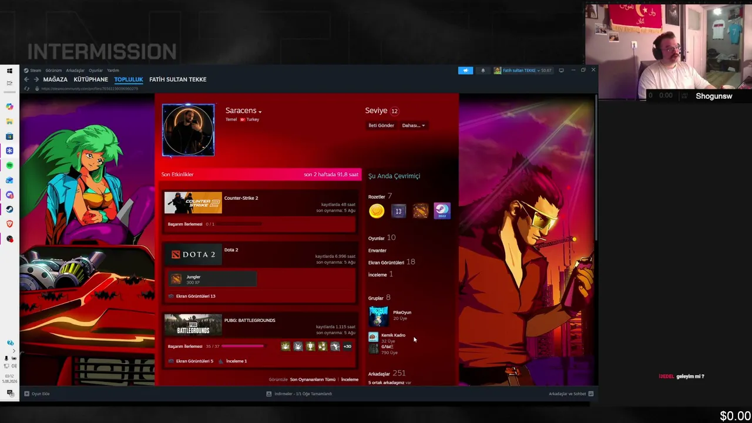Open the Yardım menu
This screenshot has height=423, width=752.
pos(113,70)
